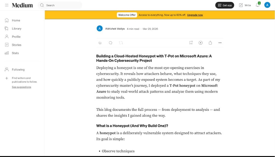Open Following in the sidebar

click(18, 70)
